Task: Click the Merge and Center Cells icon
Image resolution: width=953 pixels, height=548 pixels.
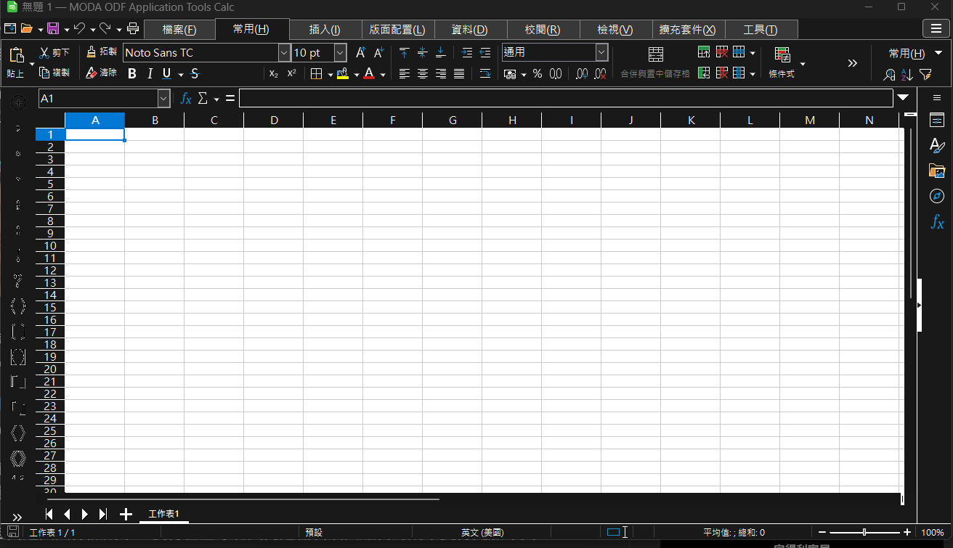Action: tap(655, 54)
